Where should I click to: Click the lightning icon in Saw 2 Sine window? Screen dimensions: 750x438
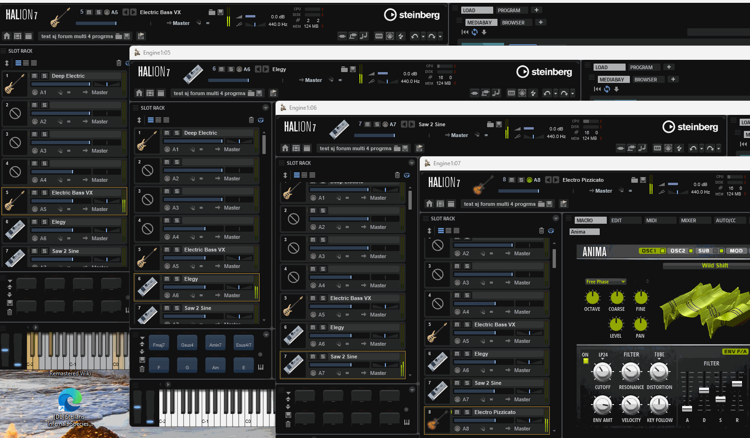click(x=679, y=148)
